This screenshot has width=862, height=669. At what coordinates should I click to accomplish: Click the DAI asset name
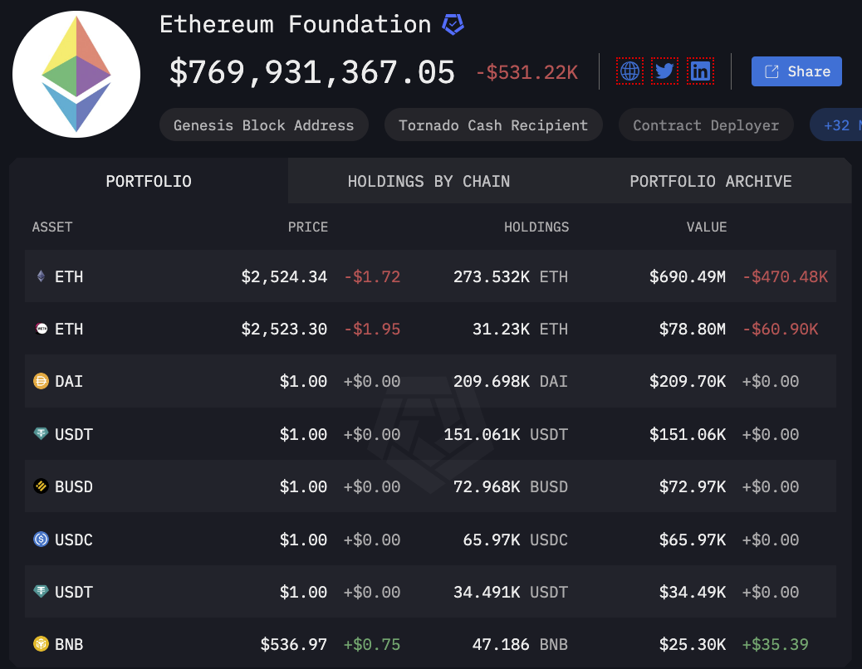[69, 381]
